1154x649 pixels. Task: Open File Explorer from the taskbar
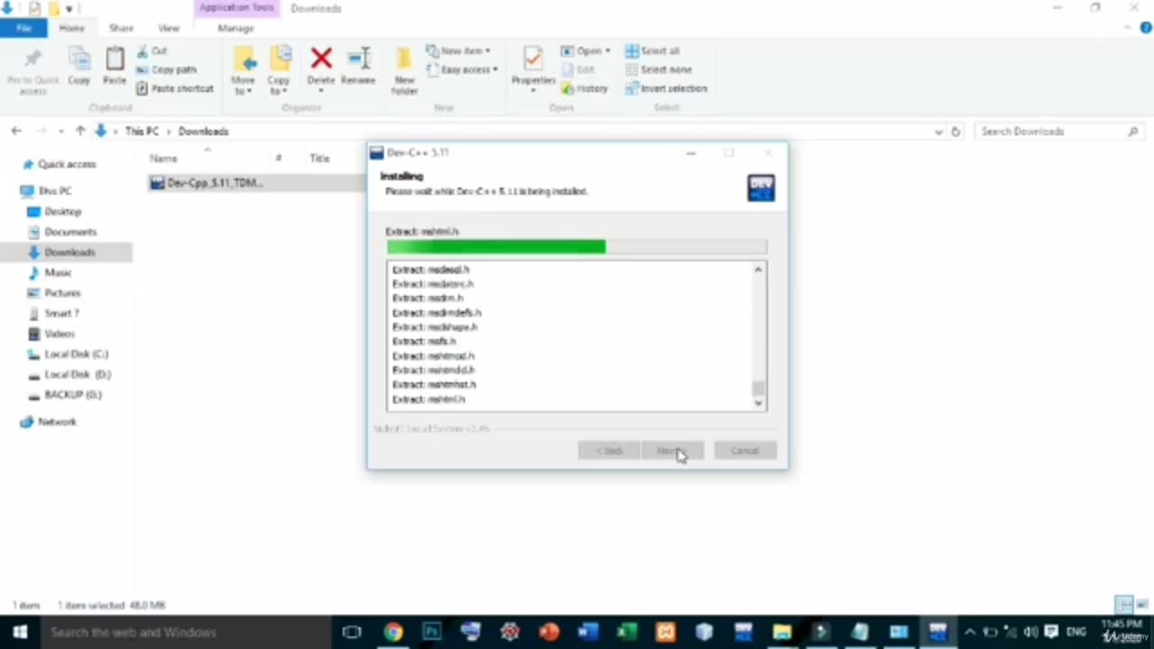pos(782,632)
